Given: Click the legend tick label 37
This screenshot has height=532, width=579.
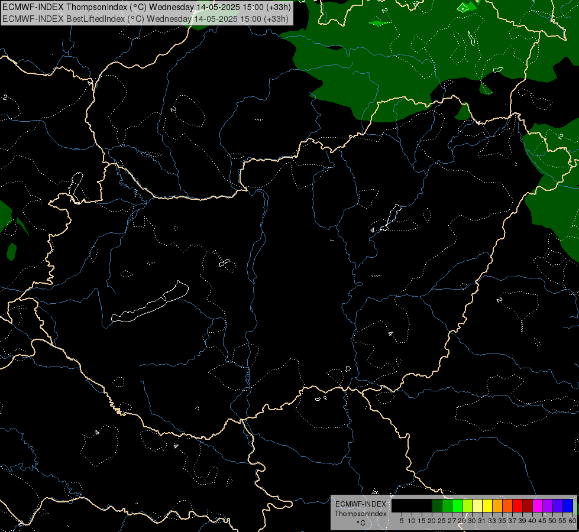Looking at the screenshot, I should pos(512,521).
